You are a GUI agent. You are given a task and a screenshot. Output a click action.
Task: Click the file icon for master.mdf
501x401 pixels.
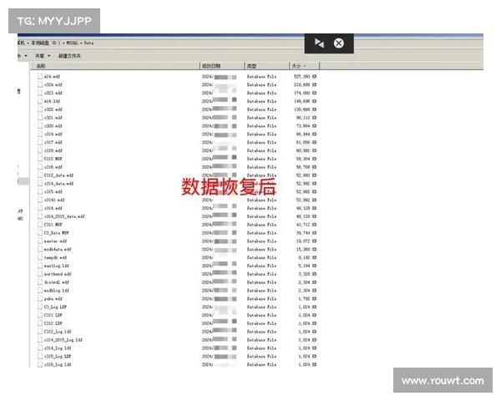click(x=40, y=241)
